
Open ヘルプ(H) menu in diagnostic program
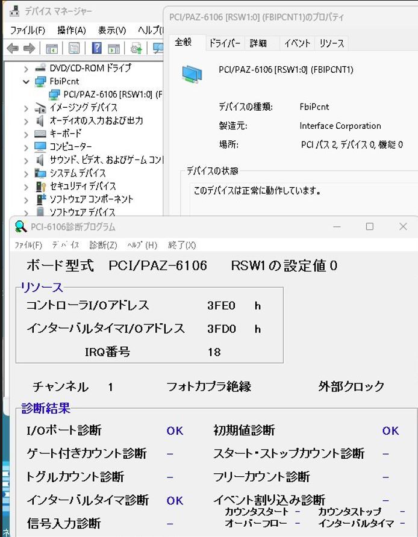click(x=142, y=245)
